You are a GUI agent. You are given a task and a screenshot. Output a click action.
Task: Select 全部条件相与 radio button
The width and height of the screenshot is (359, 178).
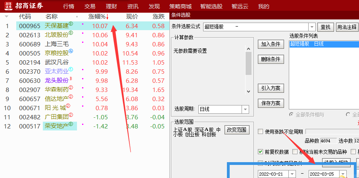tap(292, 115)
